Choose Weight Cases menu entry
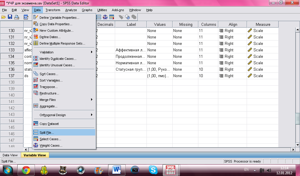 tap(64, 145)
